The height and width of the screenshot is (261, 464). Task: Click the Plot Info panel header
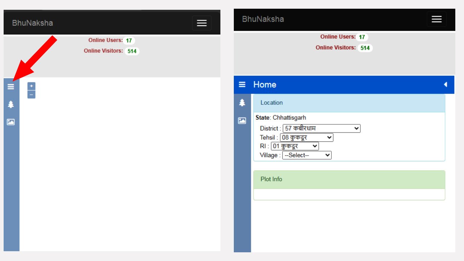pyautogui.click(x=349, y=179)
